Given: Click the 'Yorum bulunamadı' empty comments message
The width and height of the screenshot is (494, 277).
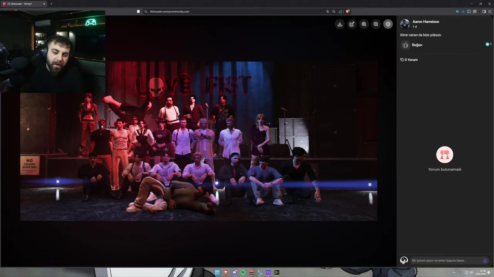Looking at the screenshot, I should point(445,169).
